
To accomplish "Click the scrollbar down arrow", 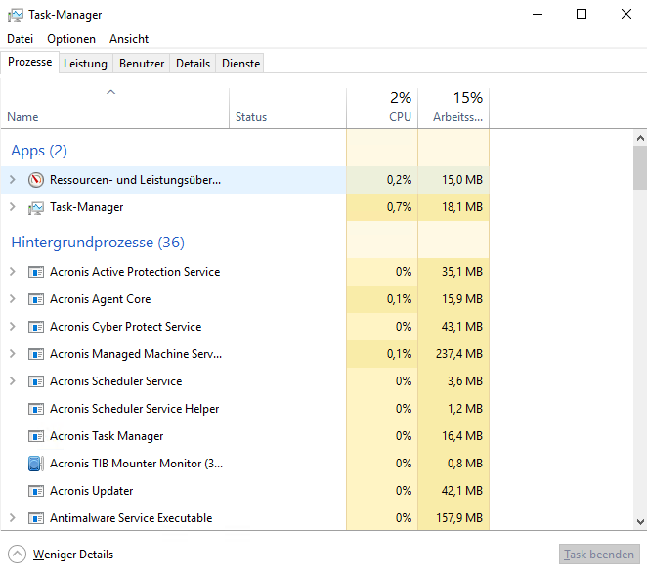I will [x=640, y=522].
